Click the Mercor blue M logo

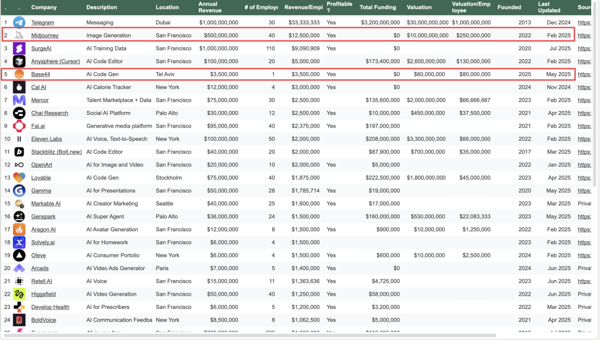coord(19,100)
